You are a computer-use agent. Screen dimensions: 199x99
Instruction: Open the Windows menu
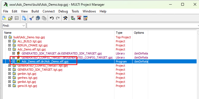click(89, 11)
